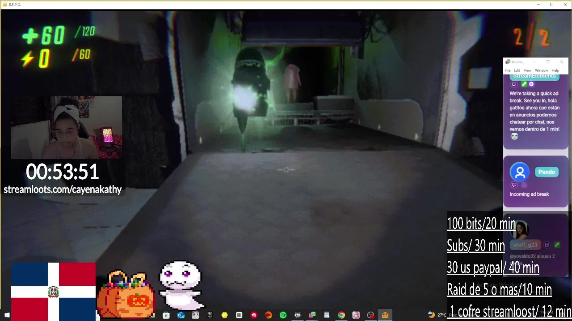Screen dimensions: 572x321
Task: Click the 'Raid de 5 o mas/10 min' line
Action: tap(499, 289)
